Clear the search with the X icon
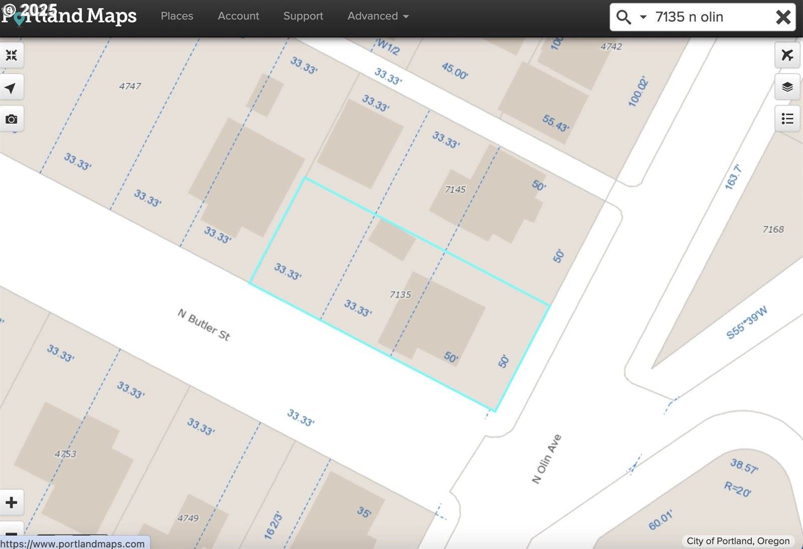The height and width of the screenshot is (549, 803). (x=783, y=17)
